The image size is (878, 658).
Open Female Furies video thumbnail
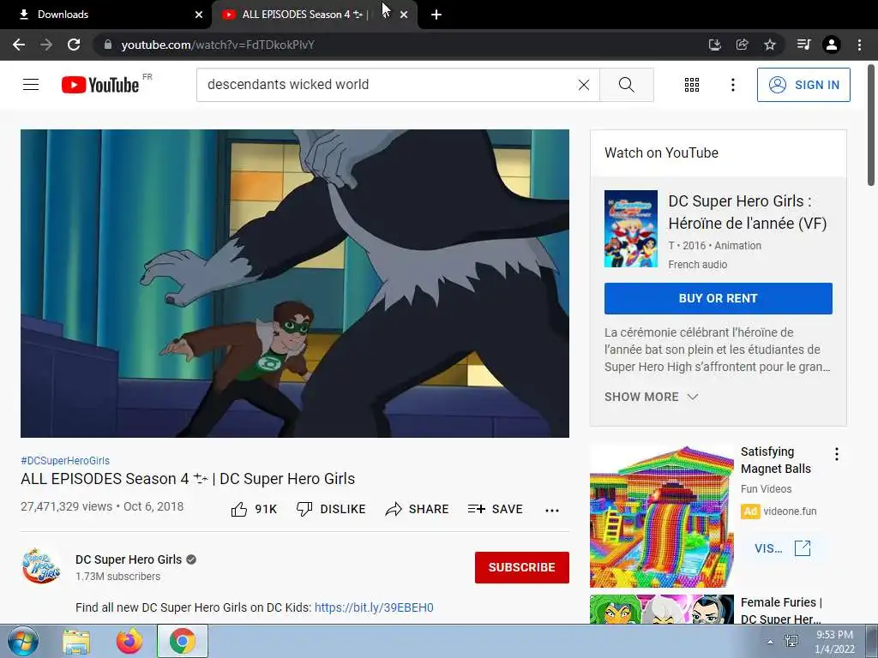click(x=661, y=609)
